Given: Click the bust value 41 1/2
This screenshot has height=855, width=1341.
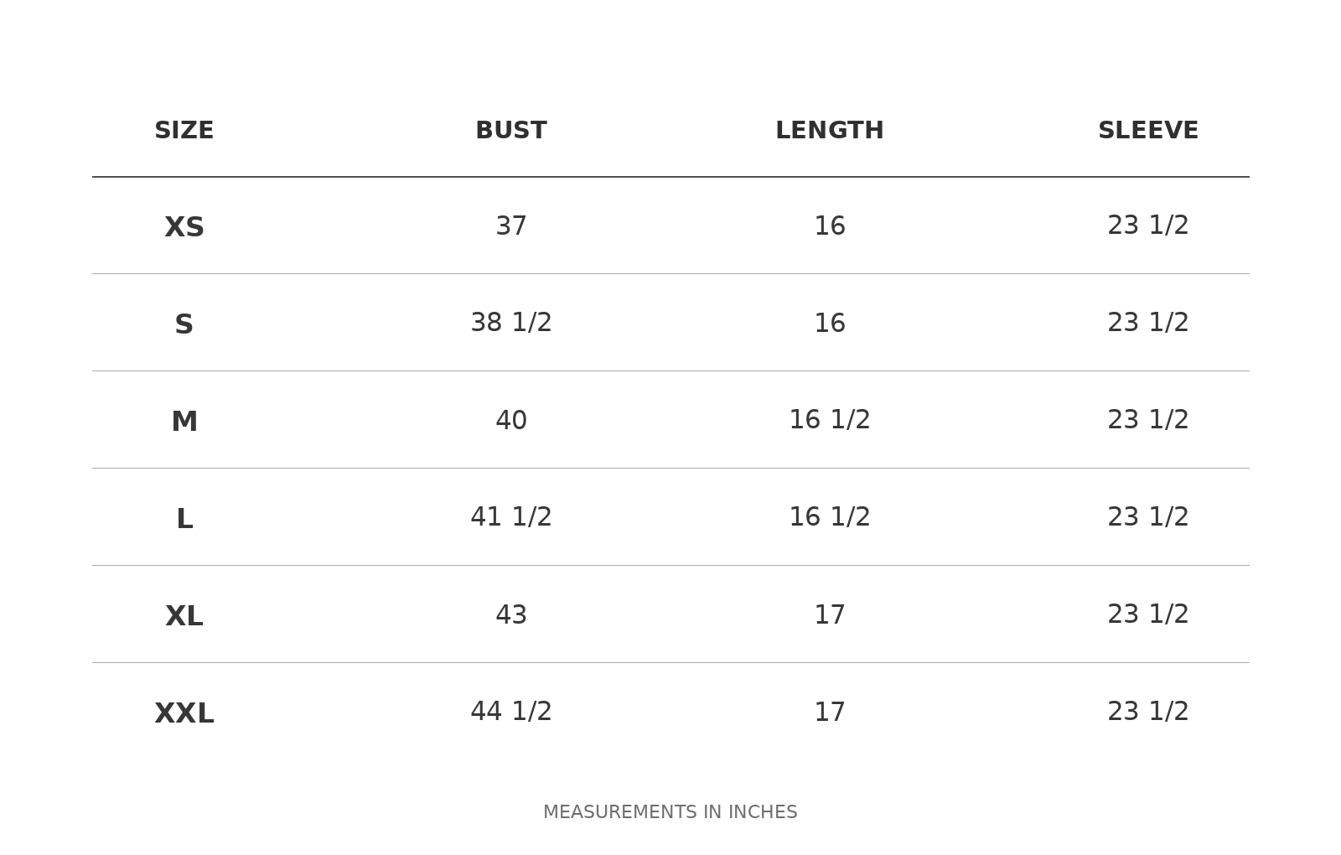Looking at the screenshot, I should (x=511, y=517).
